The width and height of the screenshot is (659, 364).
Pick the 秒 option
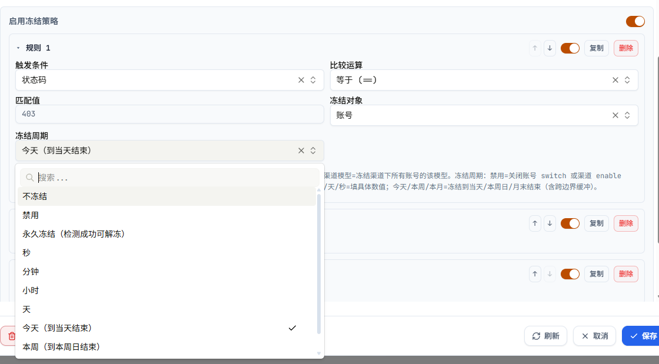coord(167,253)
